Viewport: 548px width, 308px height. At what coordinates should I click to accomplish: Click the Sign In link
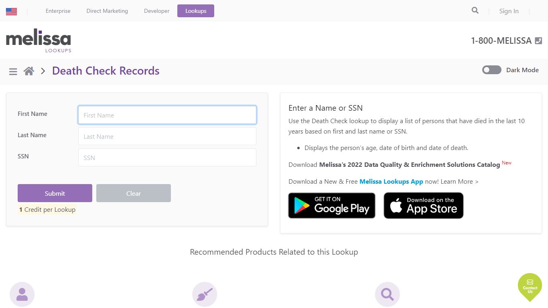[509, 11]
